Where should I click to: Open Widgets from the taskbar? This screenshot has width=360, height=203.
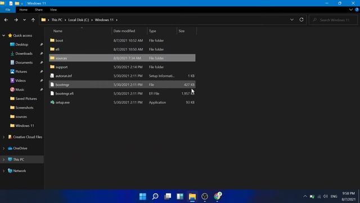tap(180, 196)
